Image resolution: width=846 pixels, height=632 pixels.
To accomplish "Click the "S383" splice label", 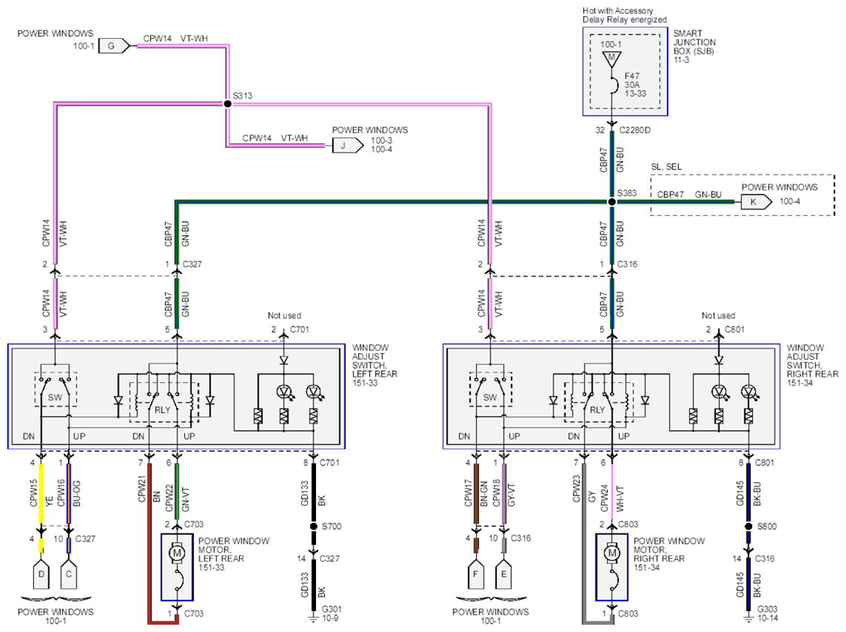I will 627,192.
